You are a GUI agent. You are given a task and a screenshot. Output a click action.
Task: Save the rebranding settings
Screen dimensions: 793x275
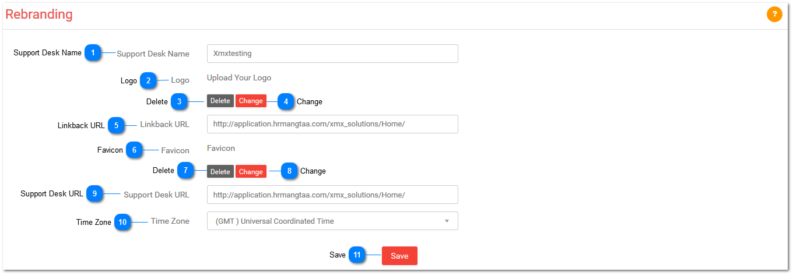(399, 256)
